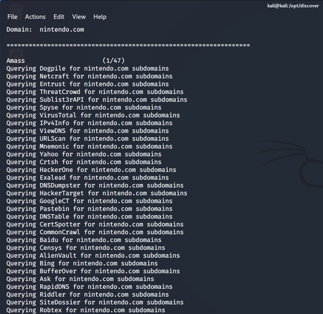This screenshot has height=314, width=323.
Task: Click the 'Querying Dogpile' line
Action: pos(87,69)
